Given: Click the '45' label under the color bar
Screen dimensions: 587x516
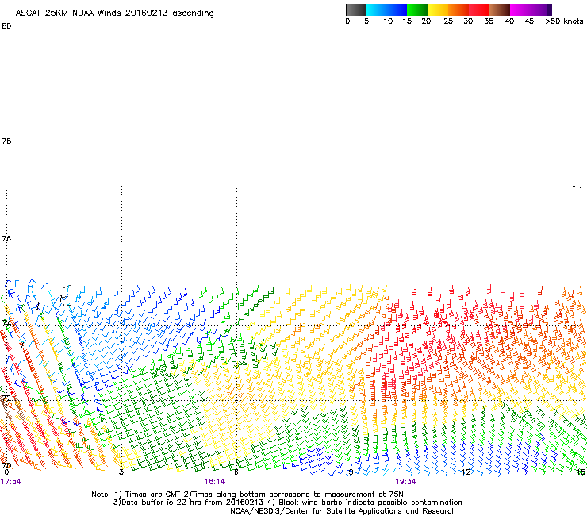Looking at the screenshot, I should (x=529, y=21).
